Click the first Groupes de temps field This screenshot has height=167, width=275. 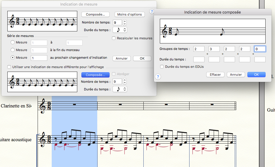pyautogui.click(x=199, y=49)
